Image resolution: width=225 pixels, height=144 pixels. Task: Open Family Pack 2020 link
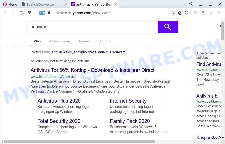point(130,121)
